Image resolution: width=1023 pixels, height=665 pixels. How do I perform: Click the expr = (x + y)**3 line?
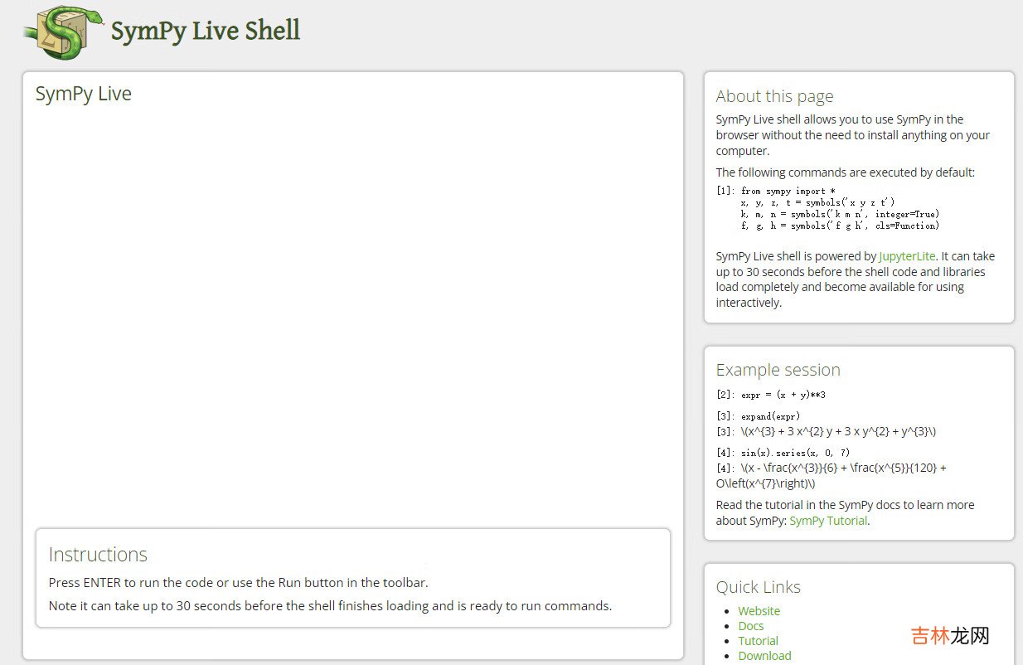783,395
